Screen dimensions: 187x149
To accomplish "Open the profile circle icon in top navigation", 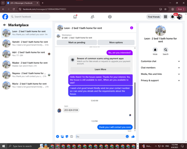I will 110,17.
